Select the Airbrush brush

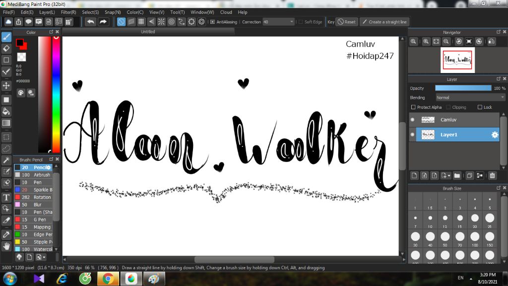(33, 175)
